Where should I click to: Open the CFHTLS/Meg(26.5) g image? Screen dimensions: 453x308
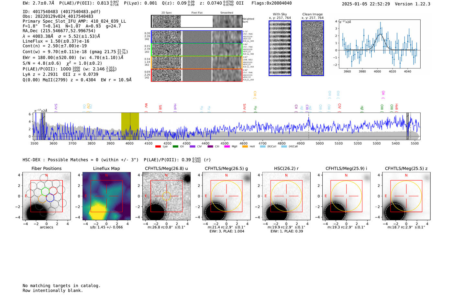226,196
